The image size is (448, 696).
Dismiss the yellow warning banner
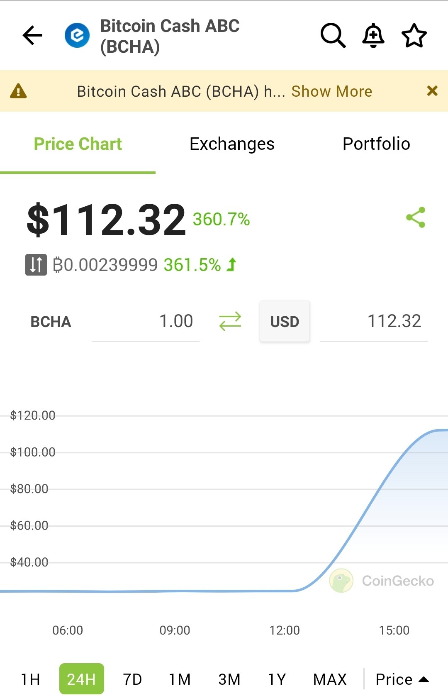pos(432,91)
